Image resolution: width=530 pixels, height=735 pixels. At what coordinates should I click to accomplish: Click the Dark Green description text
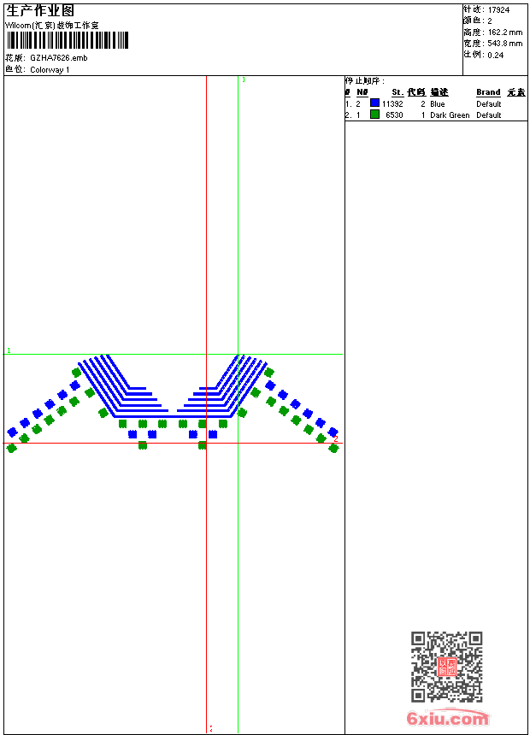(x=450, y=115)
